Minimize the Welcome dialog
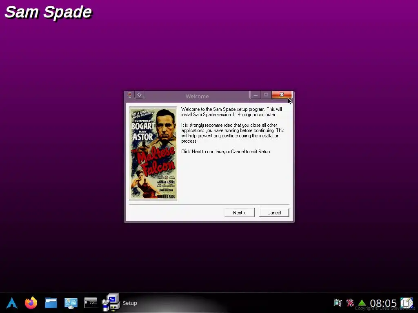 pyautogui.click(x=256, y=95)
